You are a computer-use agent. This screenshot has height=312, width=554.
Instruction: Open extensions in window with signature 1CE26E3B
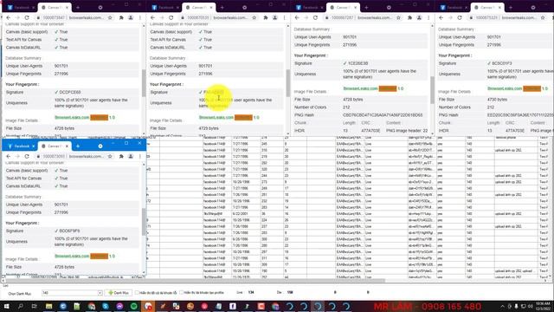(409, 17)
